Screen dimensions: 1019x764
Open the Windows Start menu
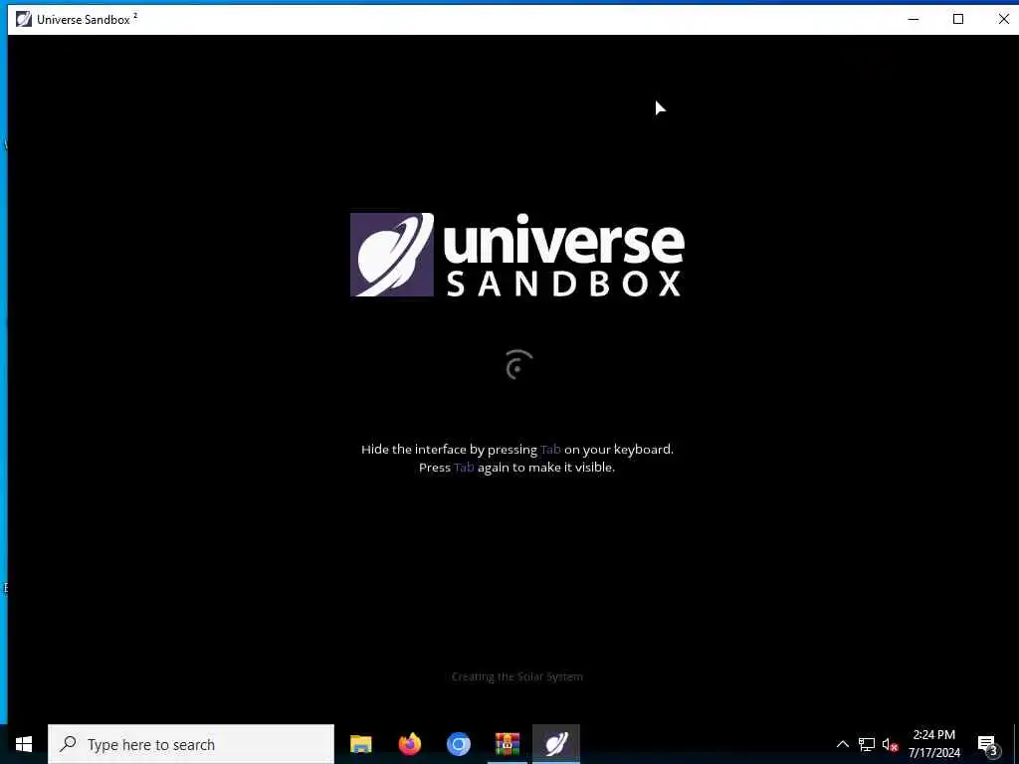point(24,744)
